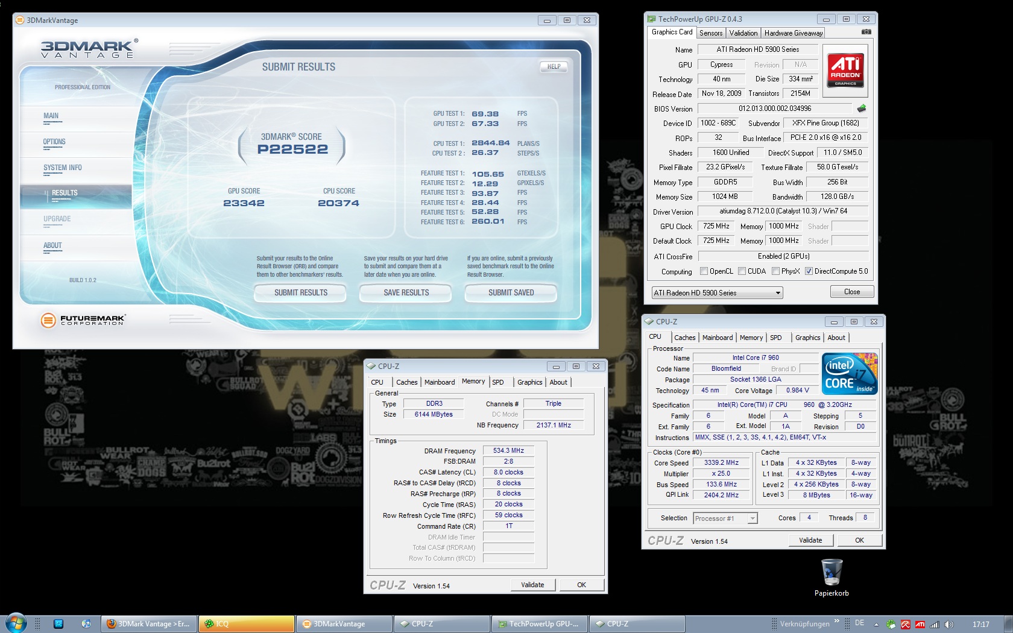
Task: Select Graphics Card tab in GPU-Z
Action: tap(672, 32)
